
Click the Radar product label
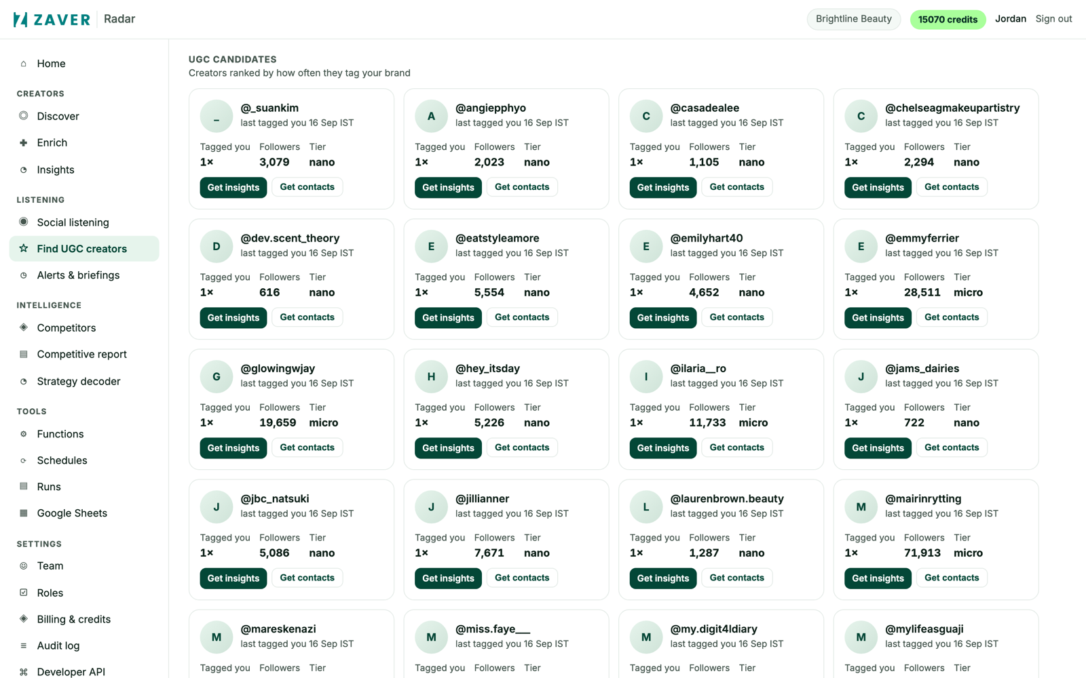point(119,19)
